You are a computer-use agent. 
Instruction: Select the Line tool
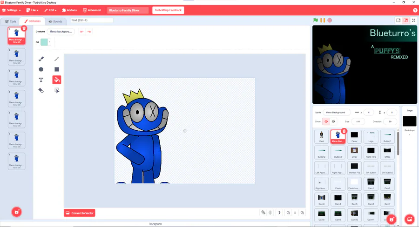57,59
